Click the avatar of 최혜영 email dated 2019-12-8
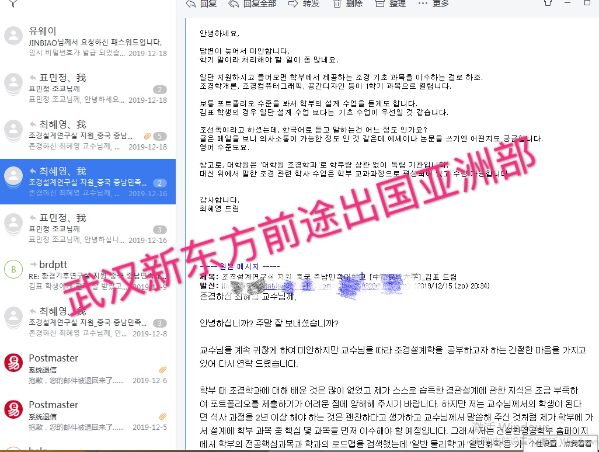 pos(13,317)
